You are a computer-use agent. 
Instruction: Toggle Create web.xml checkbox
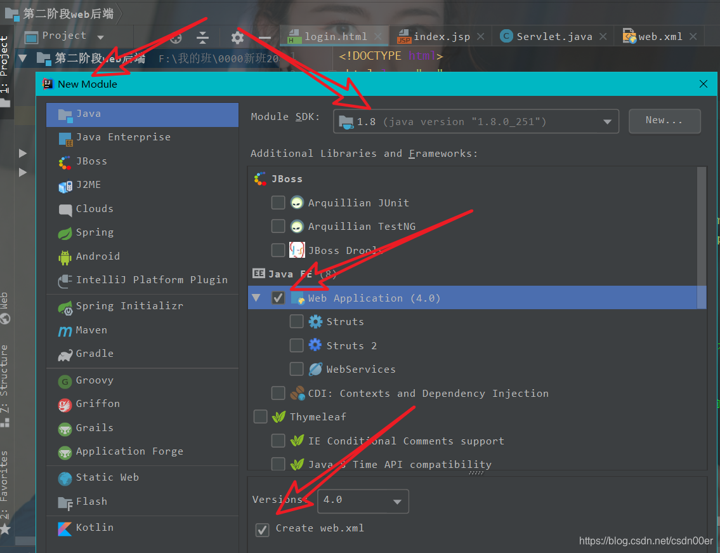262,530
